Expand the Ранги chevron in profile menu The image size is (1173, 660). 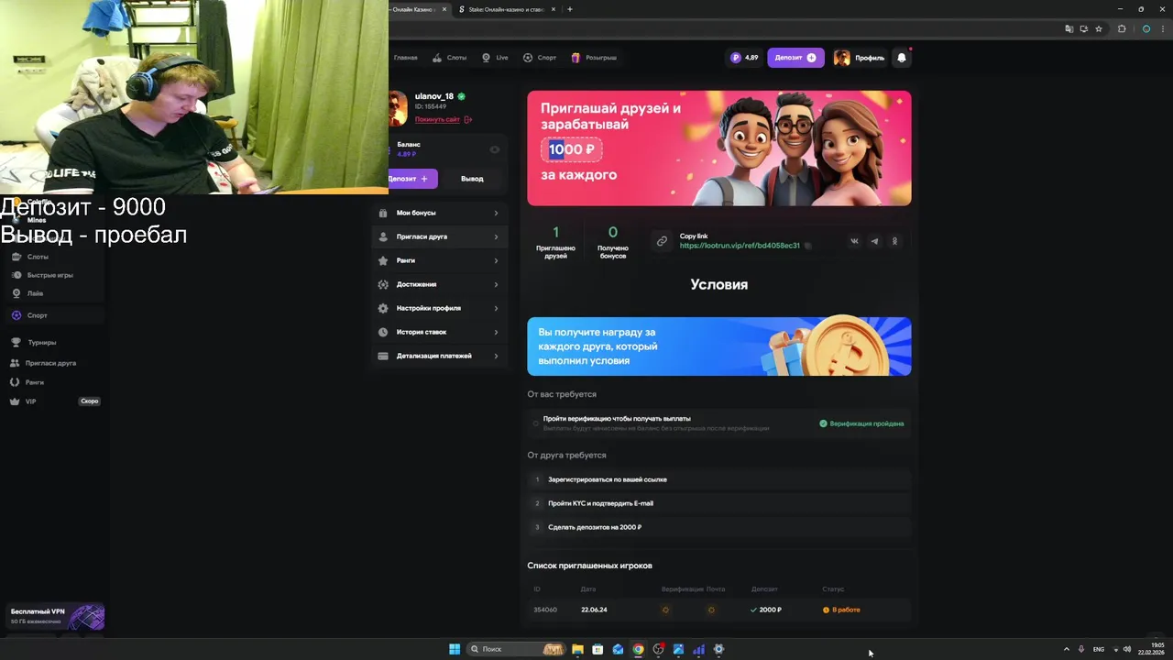[x=496, y=260]
